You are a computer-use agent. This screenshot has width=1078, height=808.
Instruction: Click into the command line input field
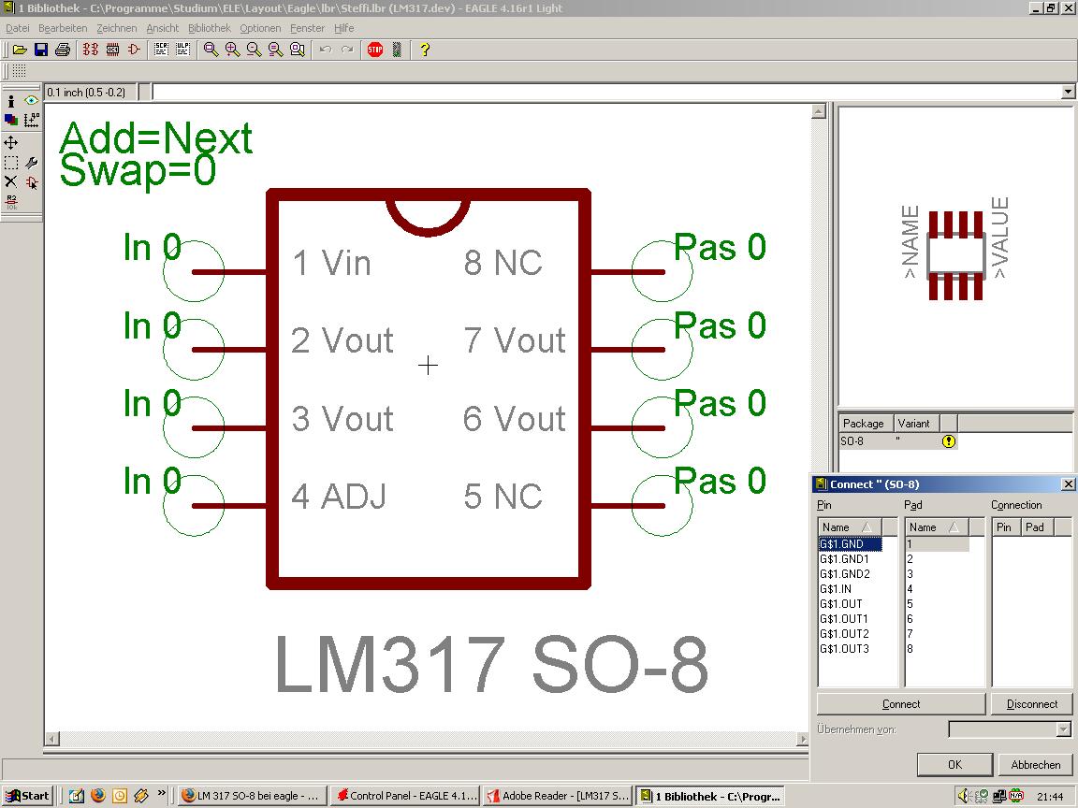pyautogui.click(x=606, y=92)
